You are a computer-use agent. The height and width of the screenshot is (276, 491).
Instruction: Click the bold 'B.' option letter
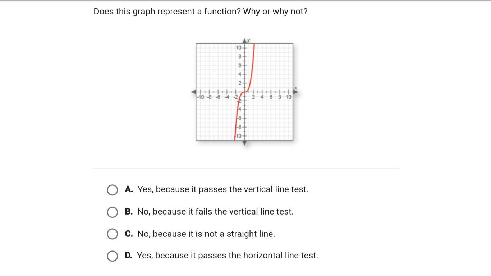[129, 212]
